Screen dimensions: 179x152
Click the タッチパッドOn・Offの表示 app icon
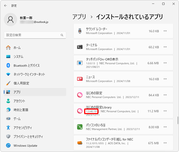80,63
